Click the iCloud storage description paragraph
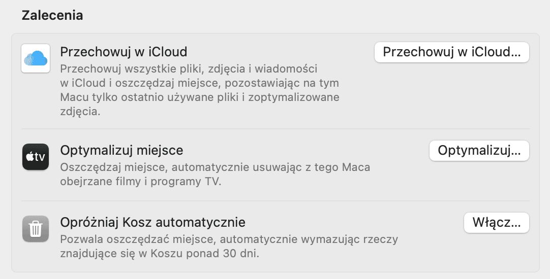 coord(200,90)
